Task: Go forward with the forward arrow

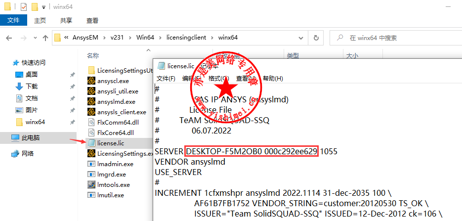Action: (x=24, y=38)
